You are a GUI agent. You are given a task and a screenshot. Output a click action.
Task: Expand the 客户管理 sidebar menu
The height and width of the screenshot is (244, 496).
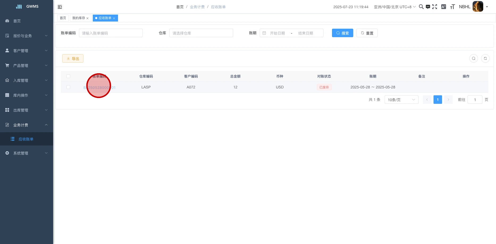(x=27, y=51)
